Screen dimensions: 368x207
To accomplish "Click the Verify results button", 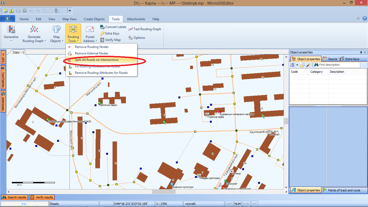I will pyautogui.click(x=42, y=197).
